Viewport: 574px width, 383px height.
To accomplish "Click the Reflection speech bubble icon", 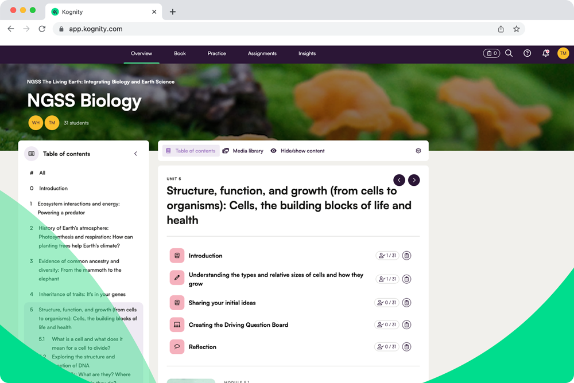I will (177, 347).
